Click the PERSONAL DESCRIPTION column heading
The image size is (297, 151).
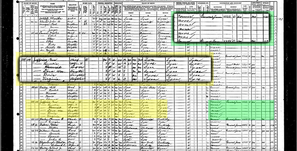pyautogui.click(x=105, y=3)
